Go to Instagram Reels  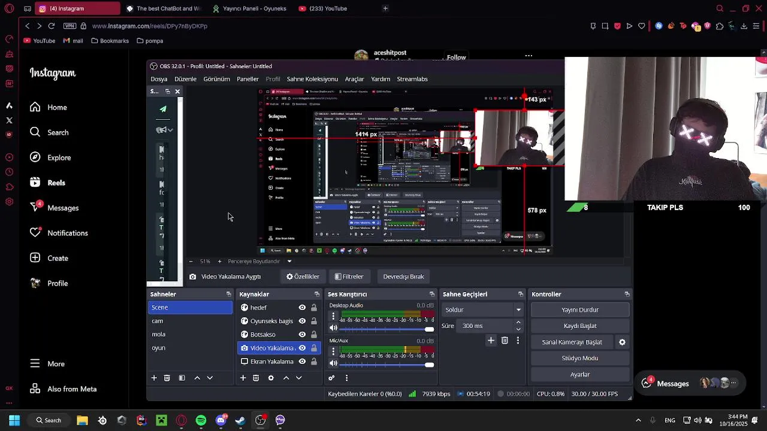(47, 183)
